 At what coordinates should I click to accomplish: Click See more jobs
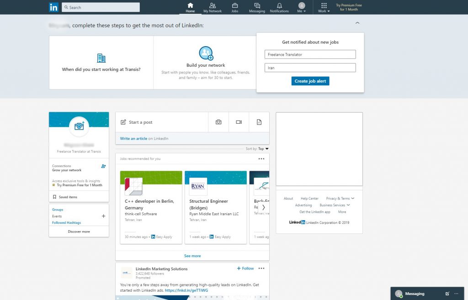tap(192, 256)
